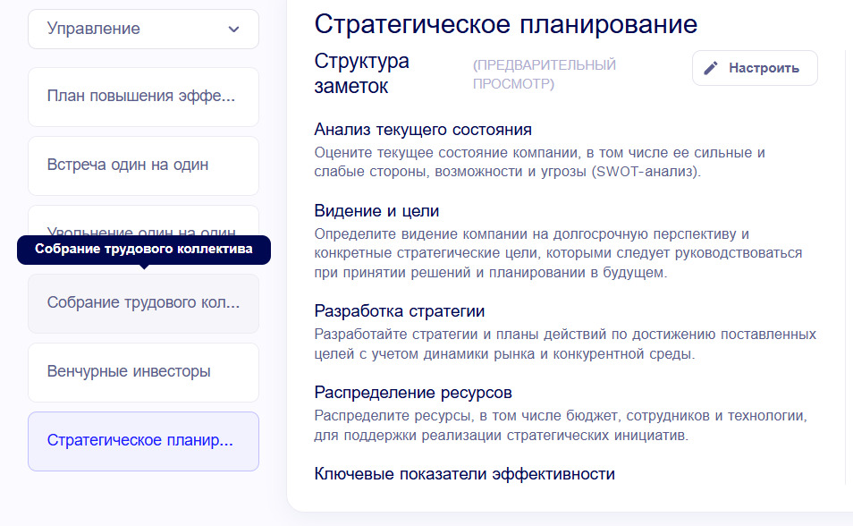The image size is (853, 526).
Task: Click the Стратегическое планирование page title
Action: (x=506, y=24)
